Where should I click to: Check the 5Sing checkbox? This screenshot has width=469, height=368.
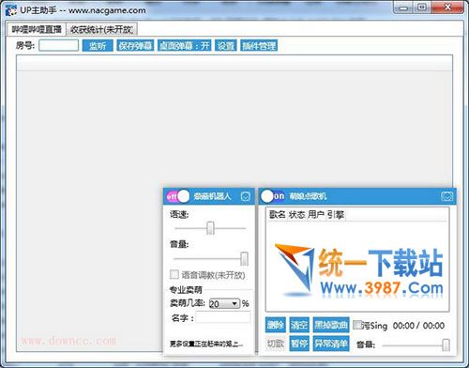tap(357, 325)
